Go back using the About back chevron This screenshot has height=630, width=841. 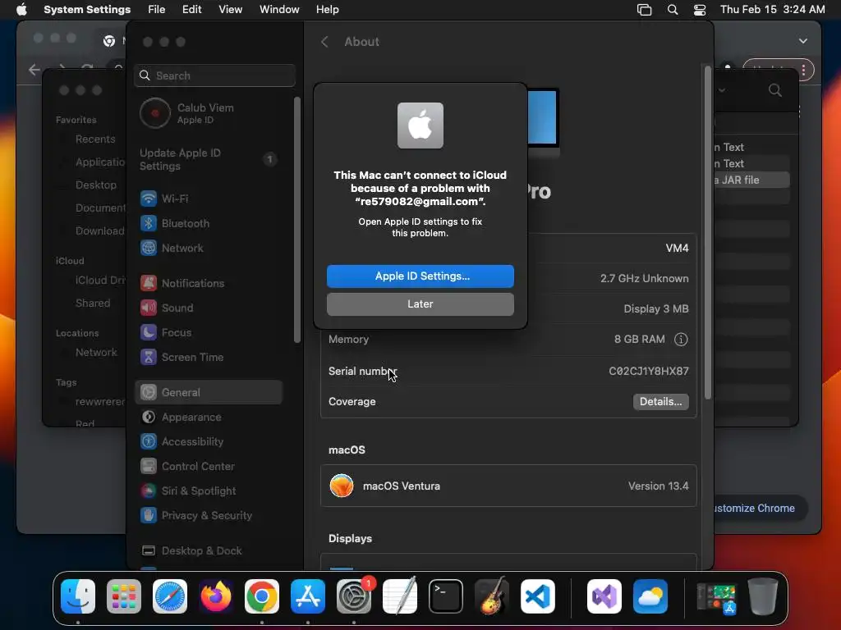[324, 42]
